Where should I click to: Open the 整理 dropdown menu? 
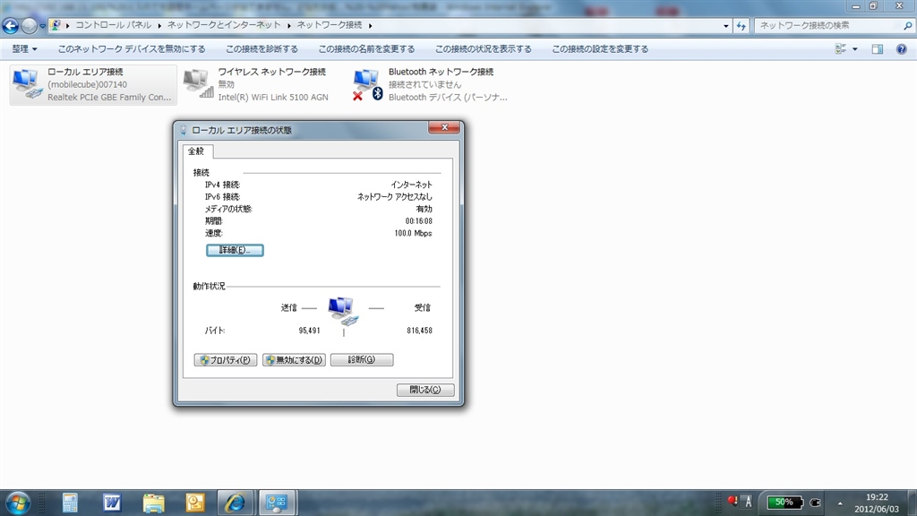click(x=24, y=49)
